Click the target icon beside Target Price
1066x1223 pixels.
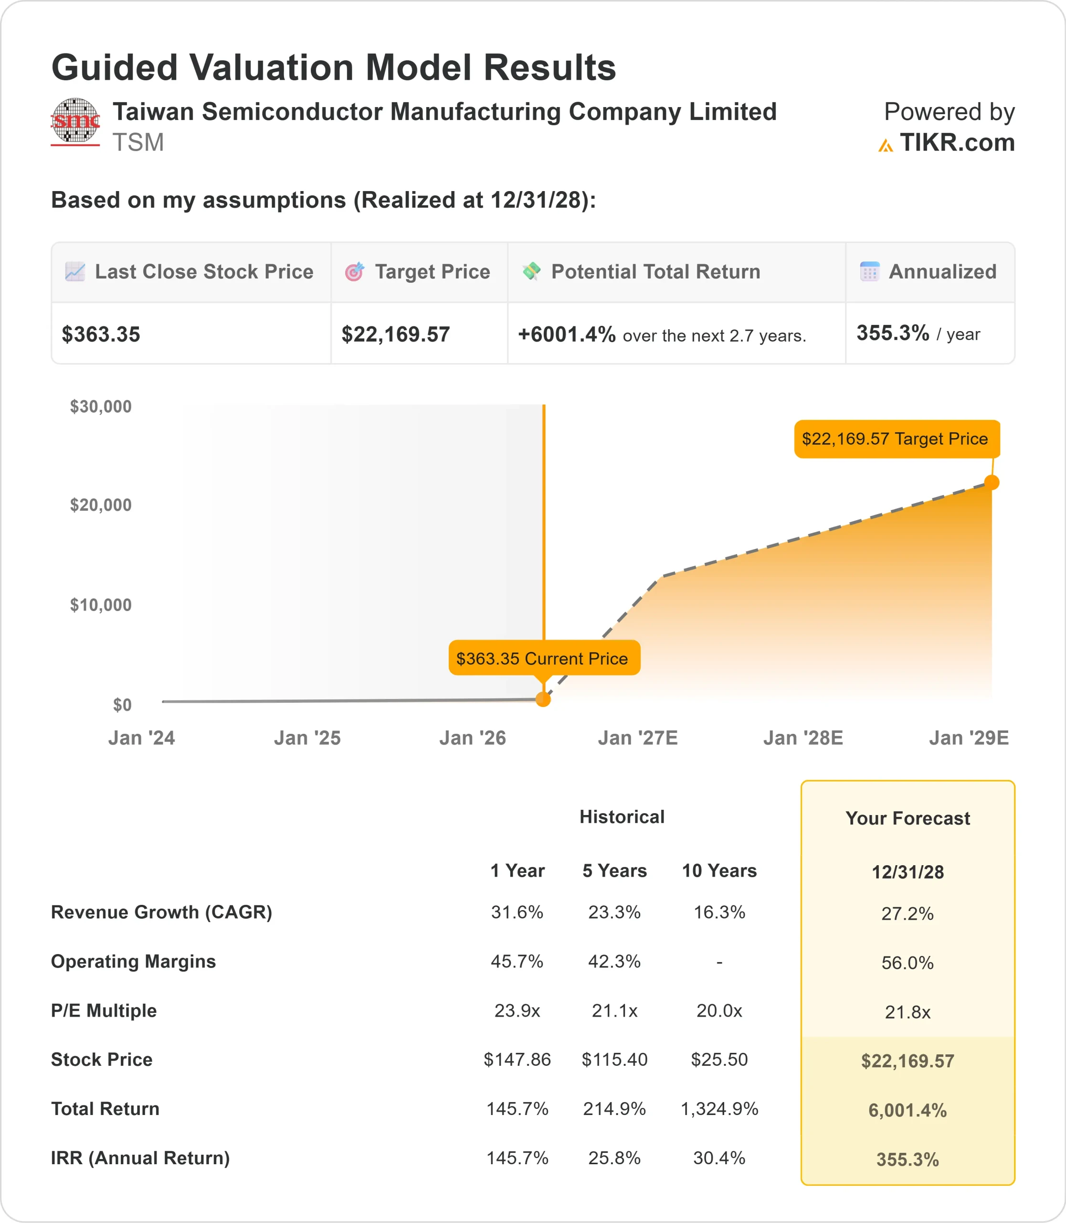[355, 271]
